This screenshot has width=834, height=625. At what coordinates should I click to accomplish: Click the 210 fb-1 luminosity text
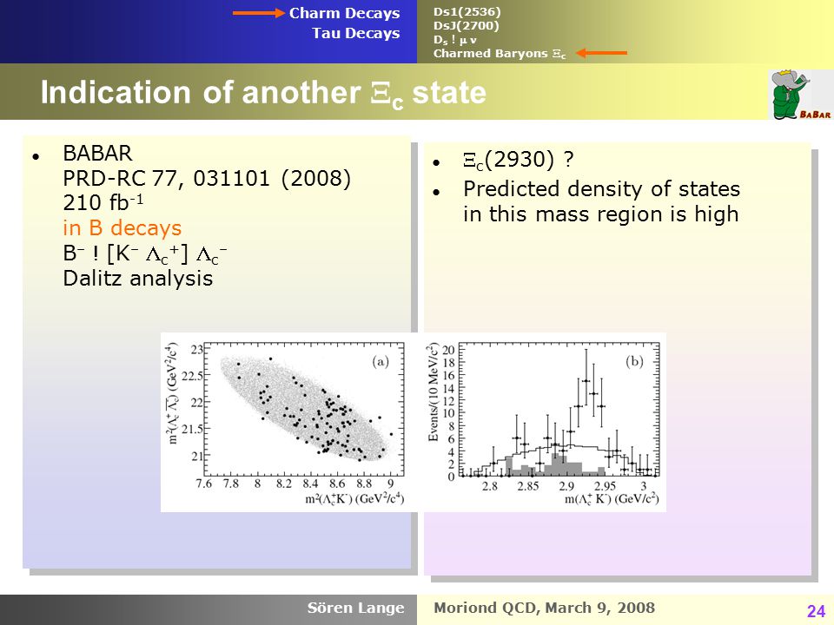click(103, 202)
